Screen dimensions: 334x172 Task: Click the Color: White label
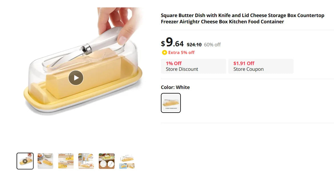tap(175, 87)
